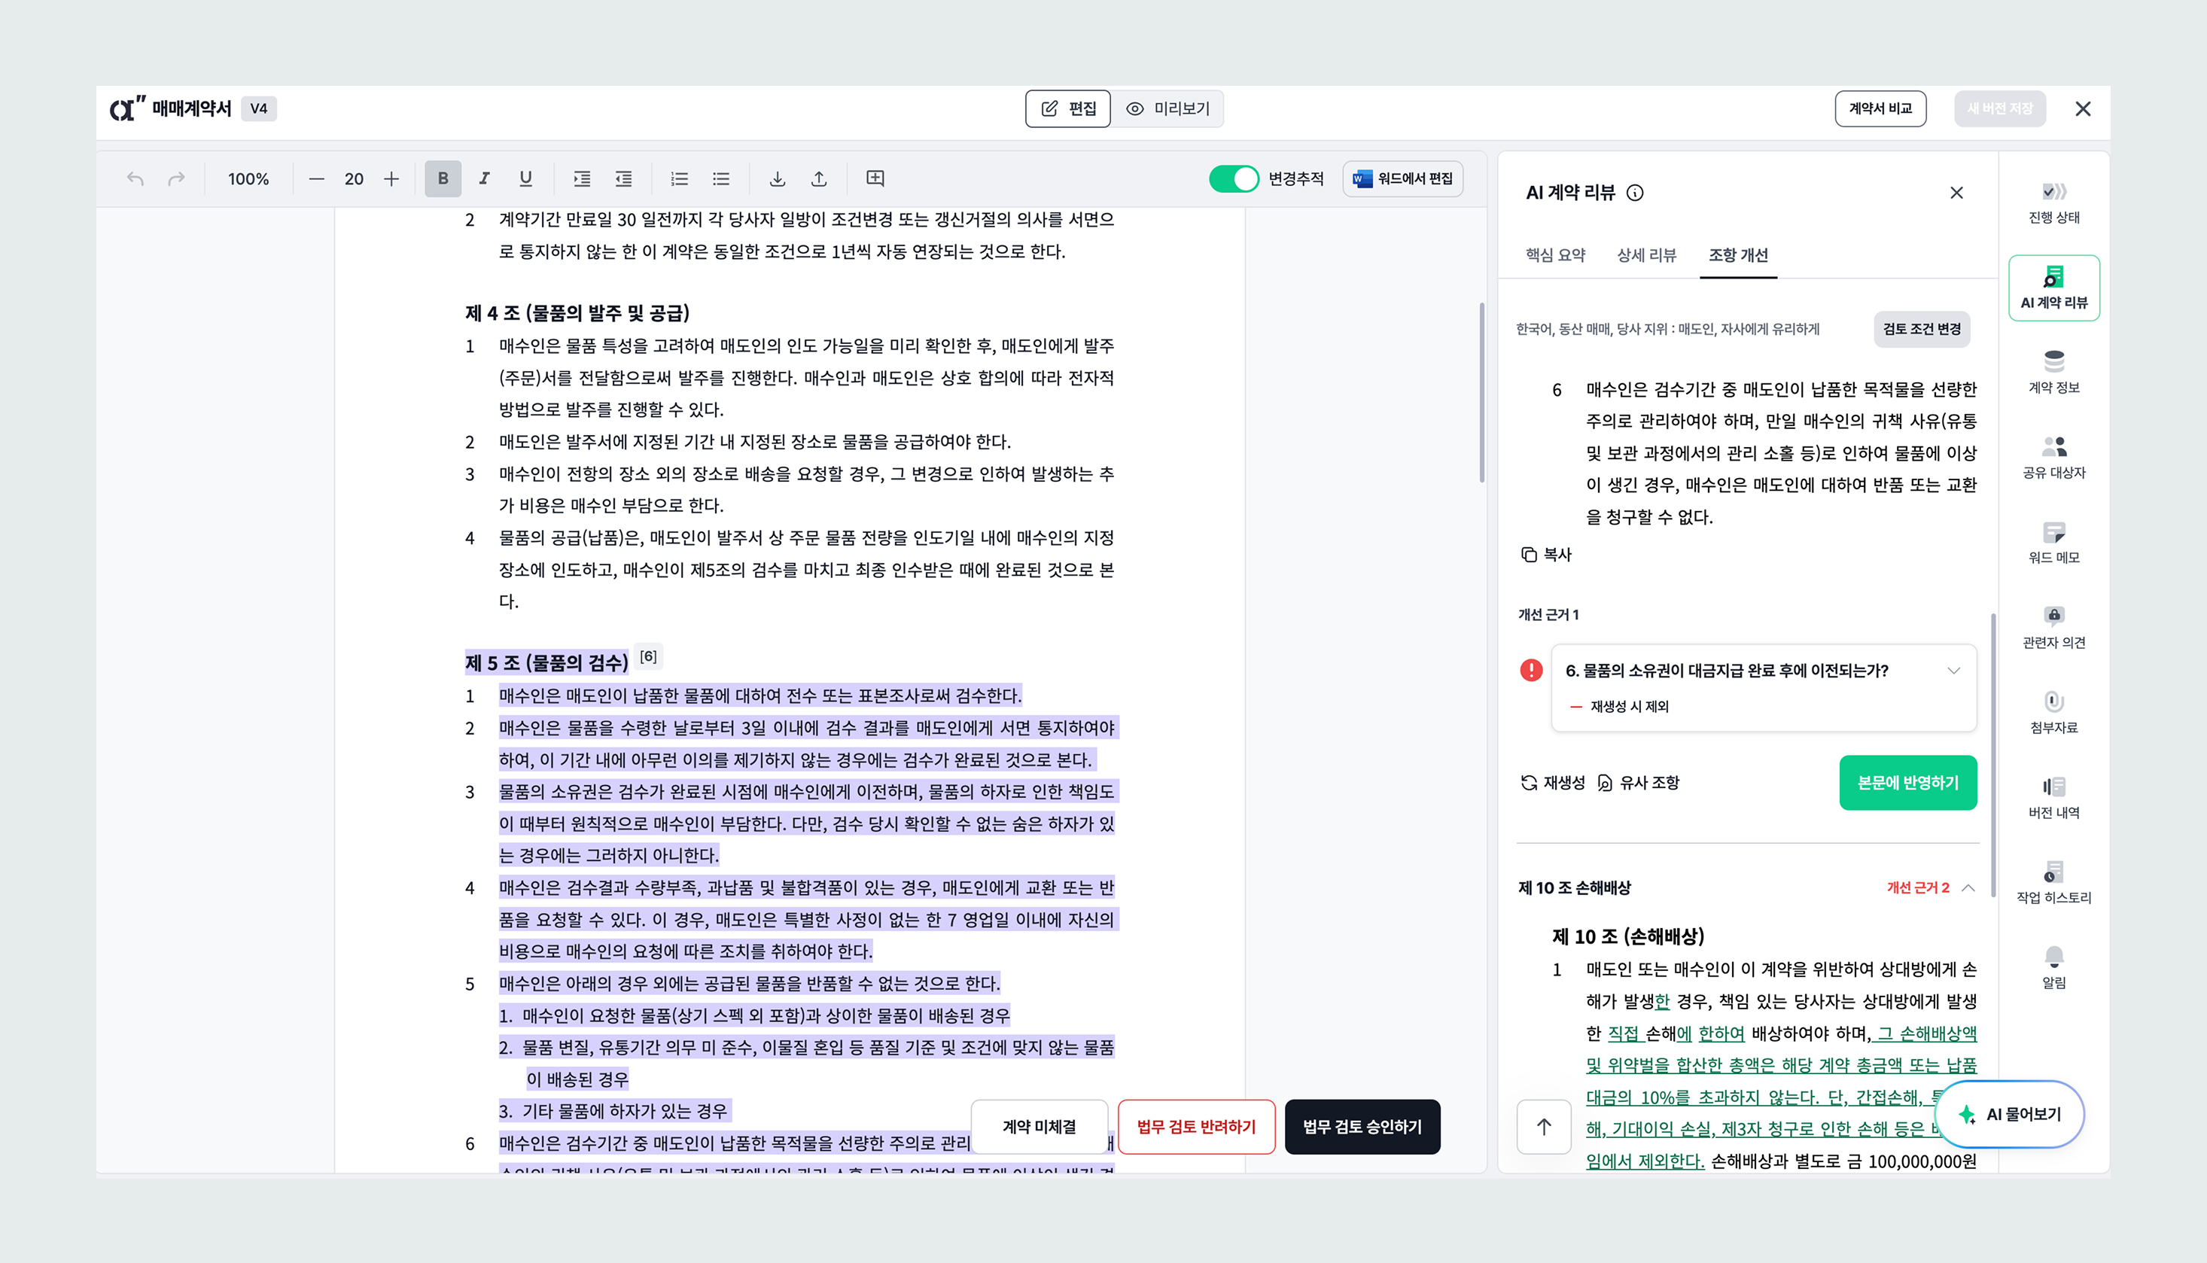Toggle bold formatting button
Viewport: 2207px width, 1263px height.
[443, 178]
